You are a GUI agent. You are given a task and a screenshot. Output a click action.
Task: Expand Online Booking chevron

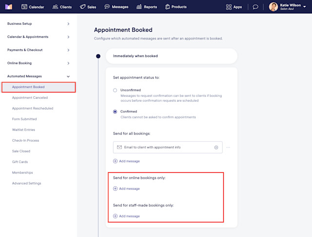point(68,63)
